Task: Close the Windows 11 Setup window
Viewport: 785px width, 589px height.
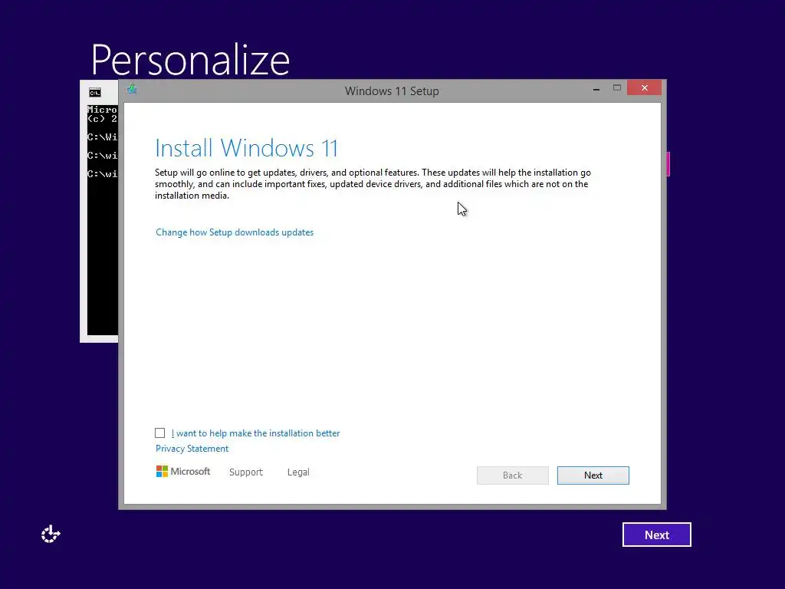Action: [x=644, y=87]
